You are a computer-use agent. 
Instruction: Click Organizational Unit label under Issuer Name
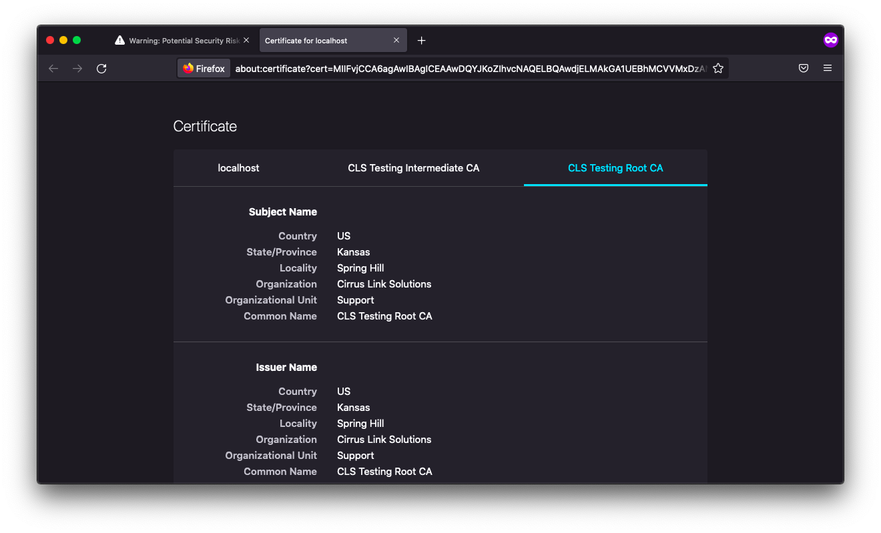[x=271, y=456]
